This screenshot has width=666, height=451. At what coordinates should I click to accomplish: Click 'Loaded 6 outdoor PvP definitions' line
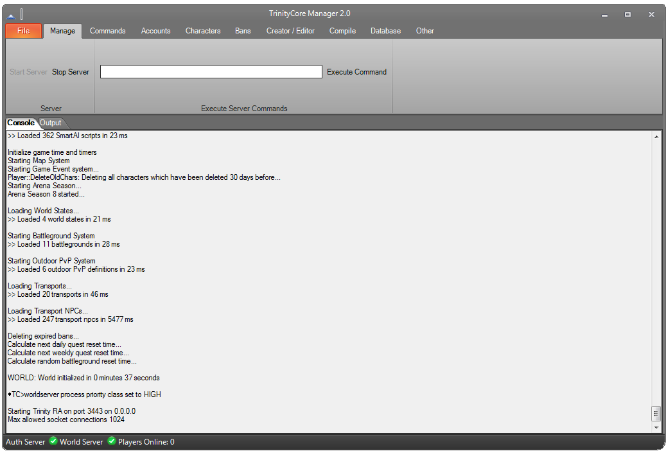pyautogui.click(x=76, y=269)
